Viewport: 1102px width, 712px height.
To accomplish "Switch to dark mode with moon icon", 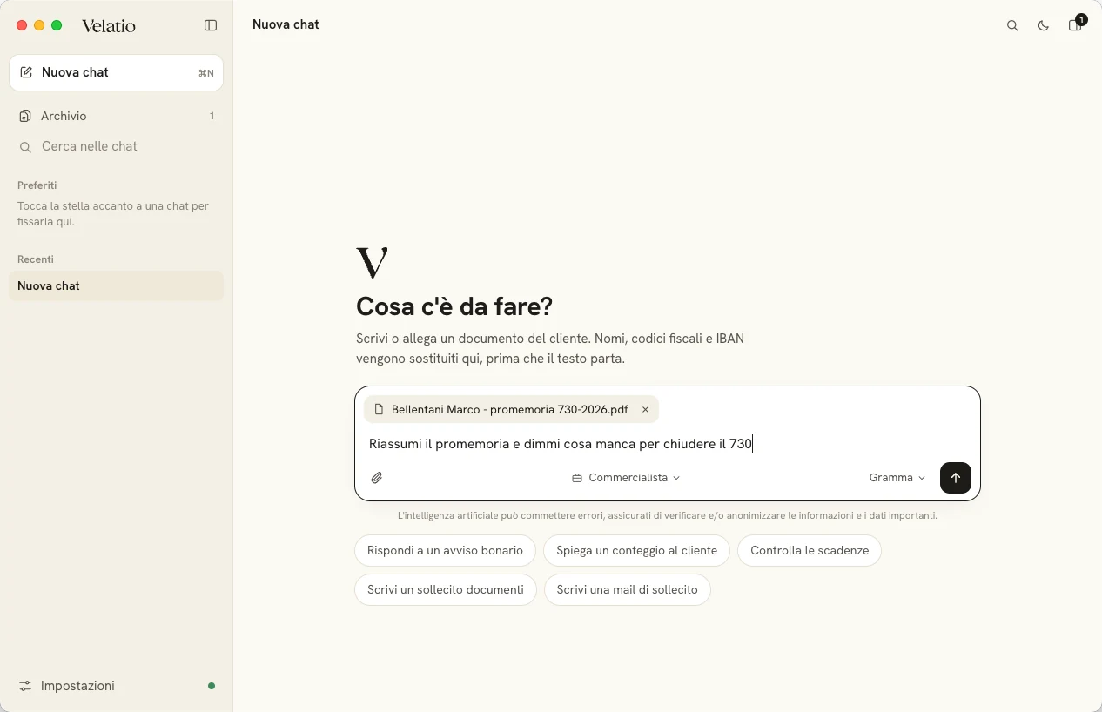I will pos(1044,25).
